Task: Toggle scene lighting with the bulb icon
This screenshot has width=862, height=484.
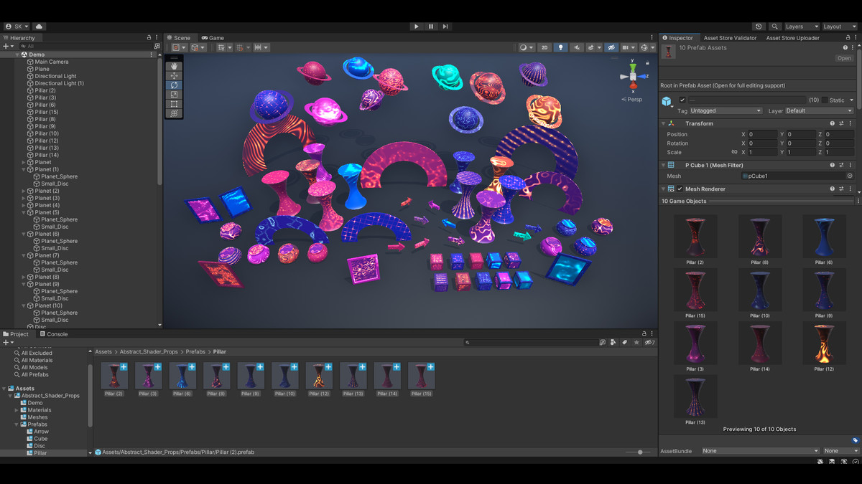Action: pos(561,47)
